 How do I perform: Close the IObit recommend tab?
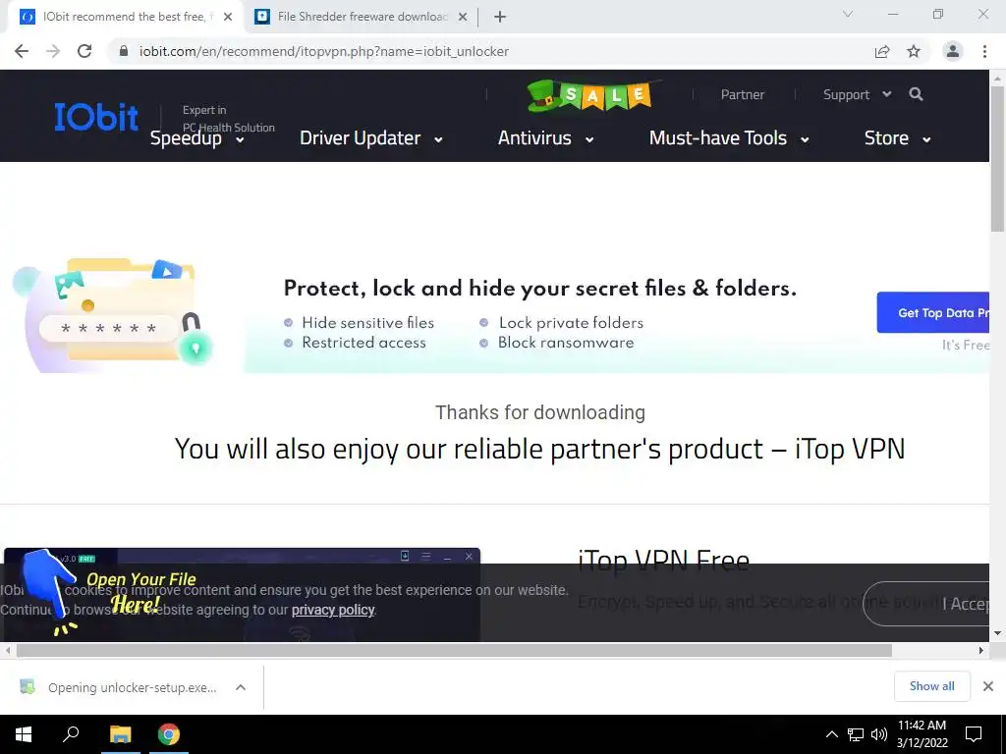point(228,17)
